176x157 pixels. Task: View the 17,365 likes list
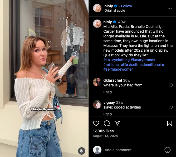[103, 131]
